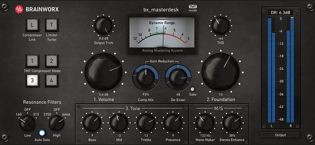Image resolution: width=315 pixels, height=145 pixels.
Task: Click the Low resonance filter knob
Action: point(27,123)
